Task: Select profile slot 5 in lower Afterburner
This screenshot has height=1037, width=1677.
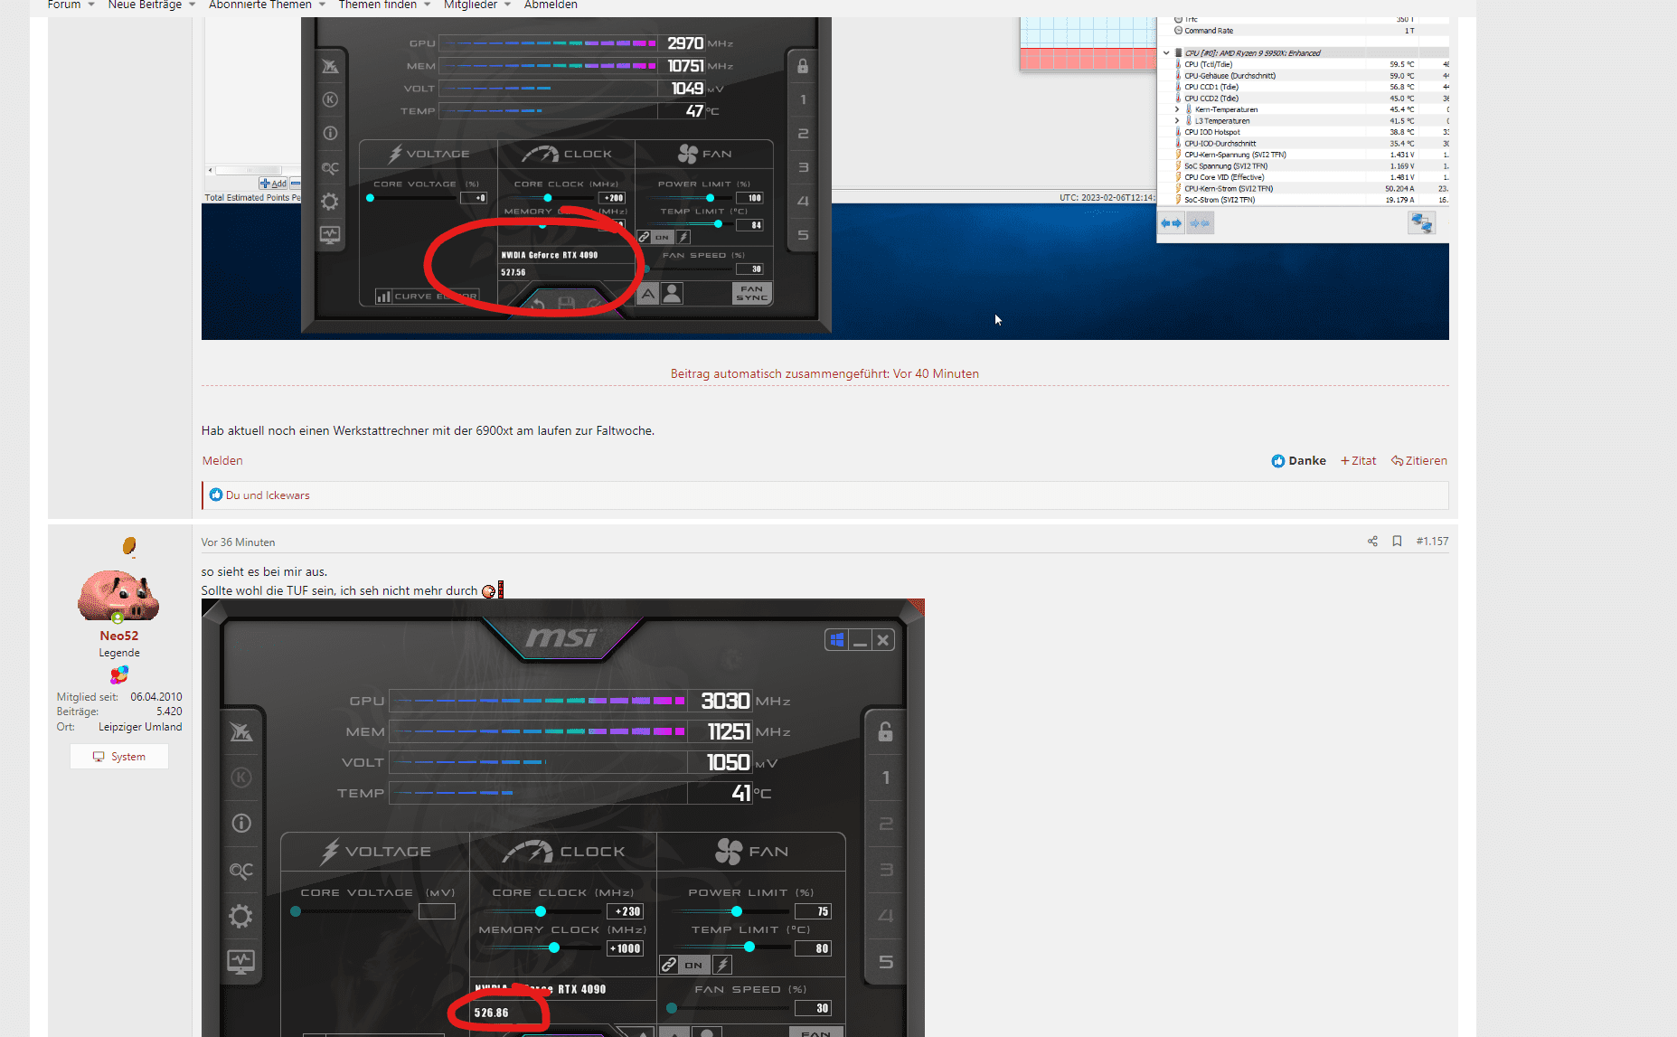Action: 885,962
